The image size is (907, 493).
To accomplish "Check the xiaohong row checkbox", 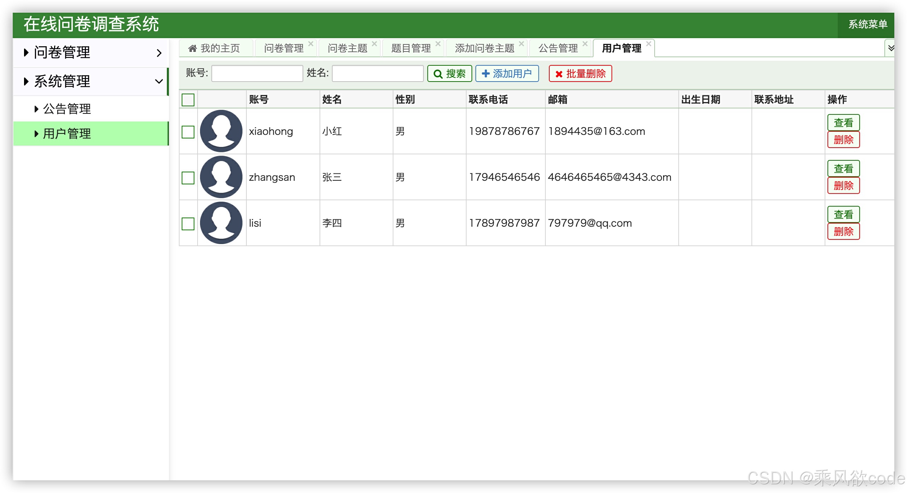I will point(188,132).
